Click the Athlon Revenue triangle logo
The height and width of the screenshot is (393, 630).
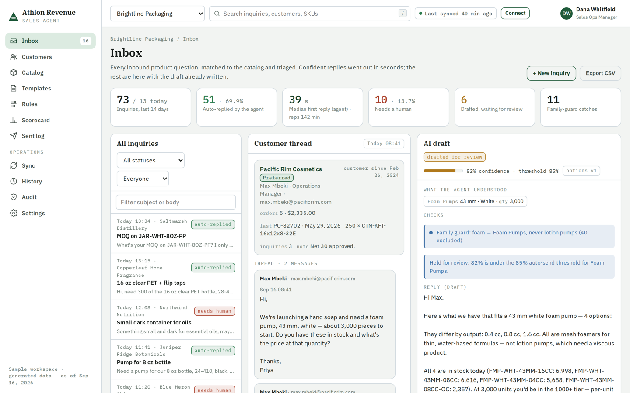[14, 17]
